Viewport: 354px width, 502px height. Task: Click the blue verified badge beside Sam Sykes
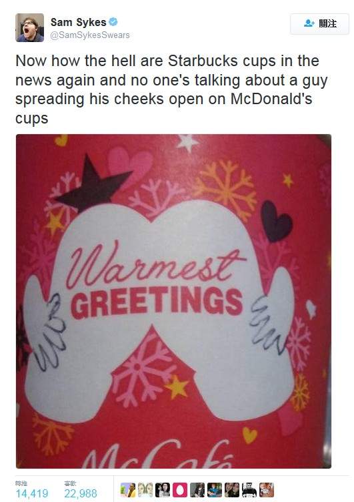point(113,22)
